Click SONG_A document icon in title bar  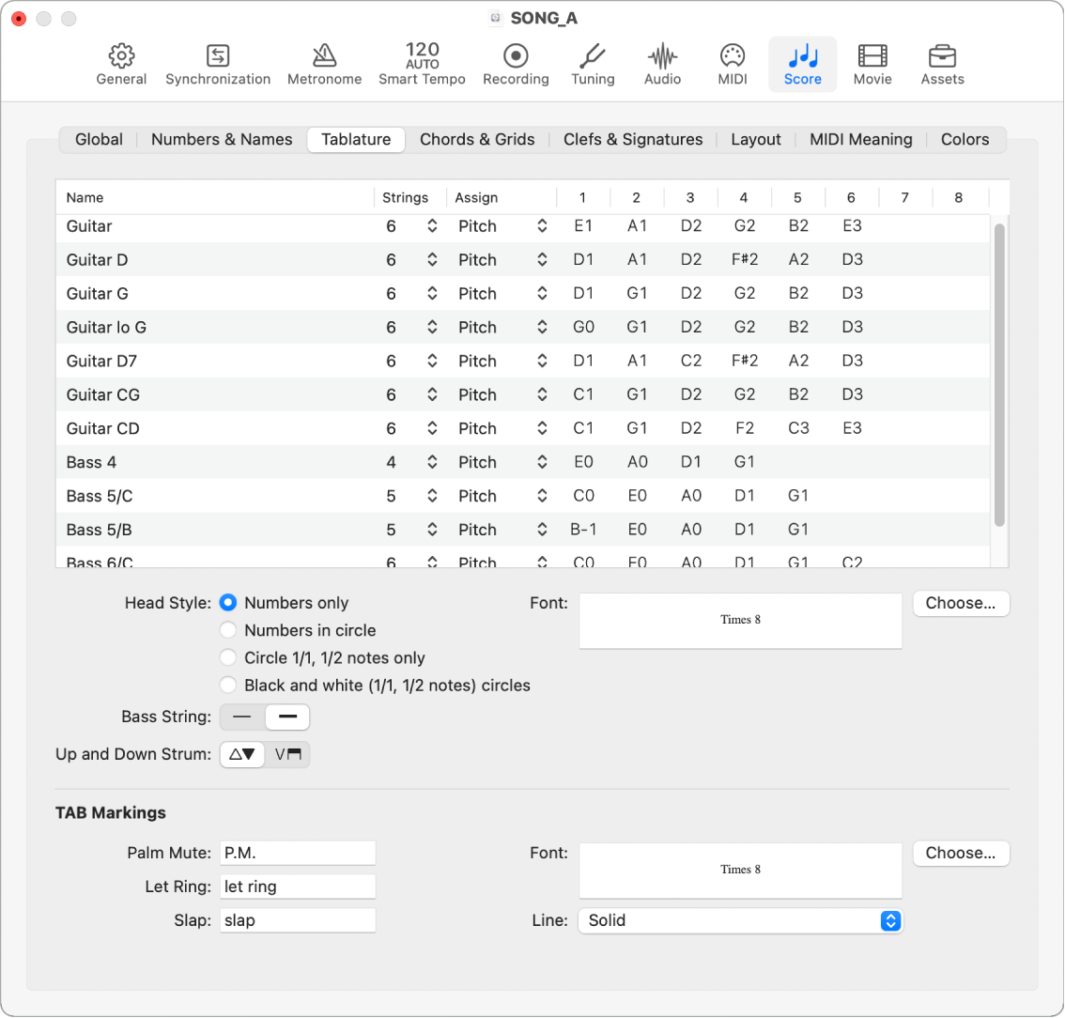click(x=496, y=19)
